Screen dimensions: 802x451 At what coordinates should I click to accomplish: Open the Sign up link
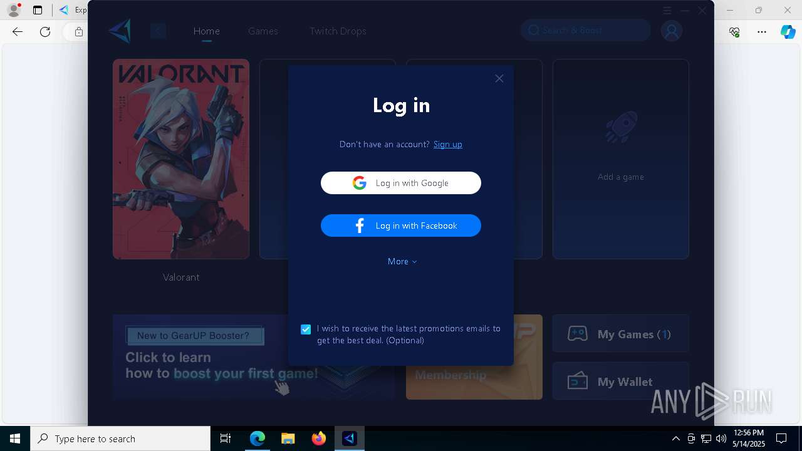(x=447, y=144)
